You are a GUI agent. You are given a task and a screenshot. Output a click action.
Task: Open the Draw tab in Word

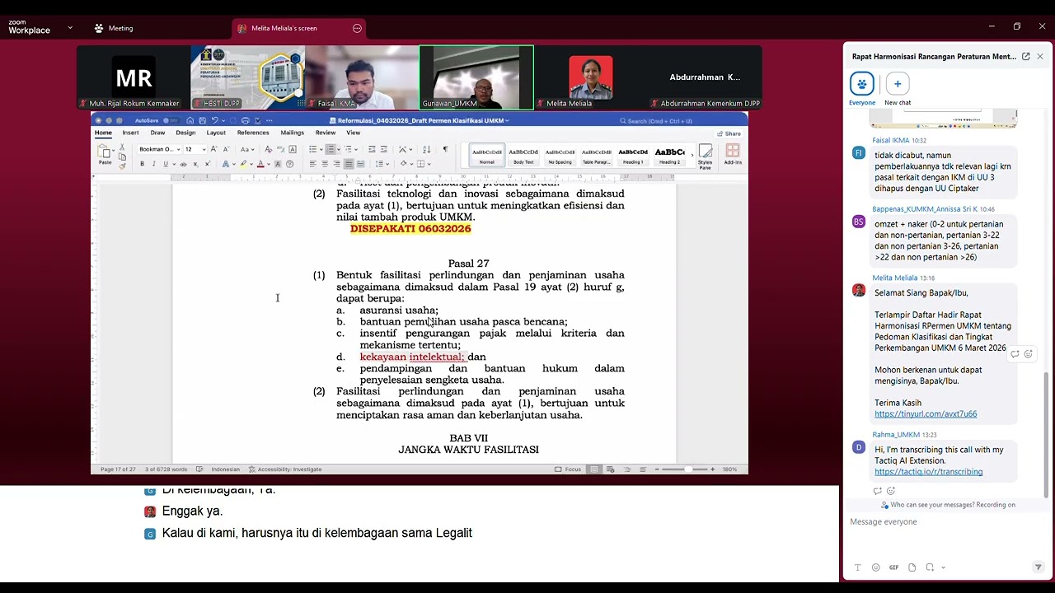pos(157,133)
